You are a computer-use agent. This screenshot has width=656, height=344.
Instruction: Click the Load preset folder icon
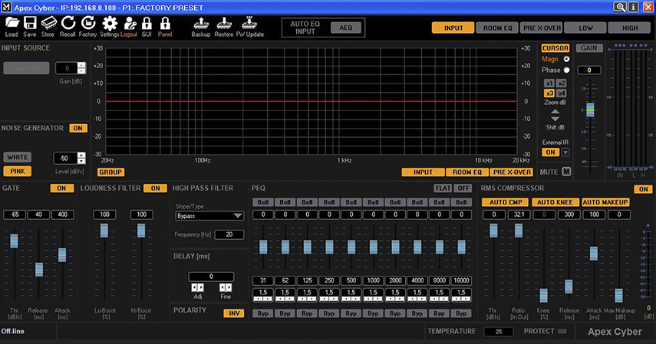(x=12, y=23)
